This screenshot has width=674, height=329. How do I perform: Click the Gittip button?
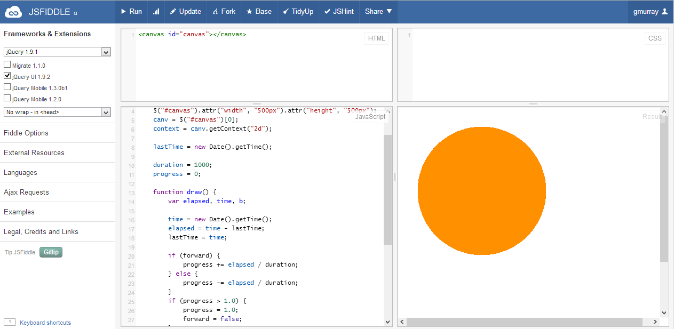(51, 252)
